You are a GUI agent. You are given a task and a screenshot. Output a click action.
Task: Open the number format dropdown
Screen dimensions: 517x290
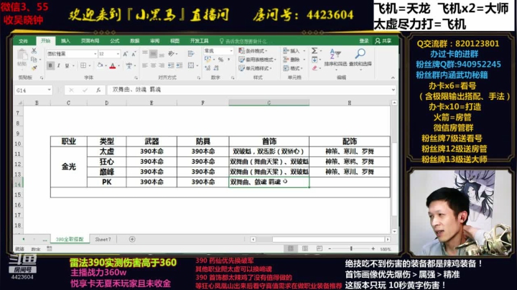pos(231,51)
